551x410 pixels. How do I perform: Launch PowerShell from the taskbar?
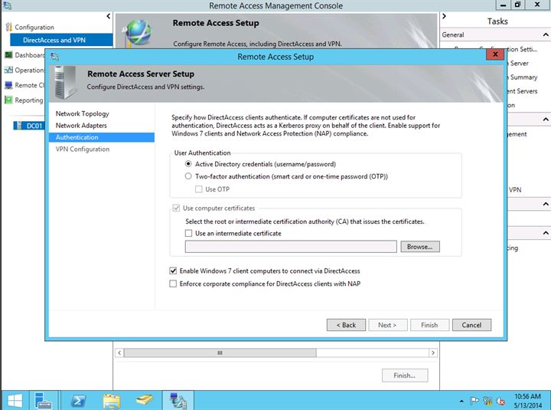point(78,401)
